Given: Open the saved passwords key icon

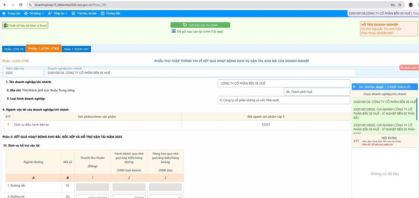Looking at the screenshot, I should click(x=392, y=5).
